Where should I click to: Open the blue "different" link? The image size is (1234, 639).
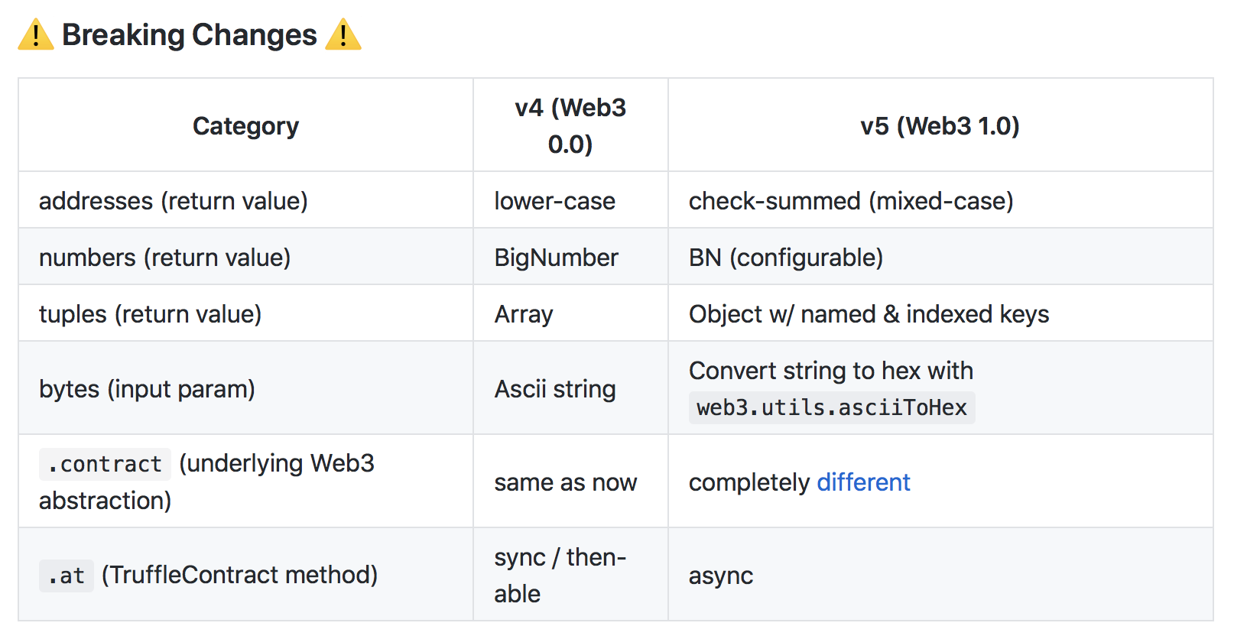click(863, 482)
